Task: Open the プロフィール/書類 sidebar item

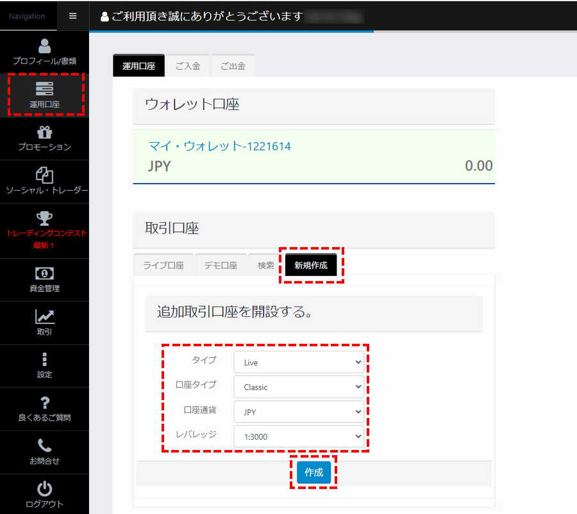Action: [x=44, y=52]
